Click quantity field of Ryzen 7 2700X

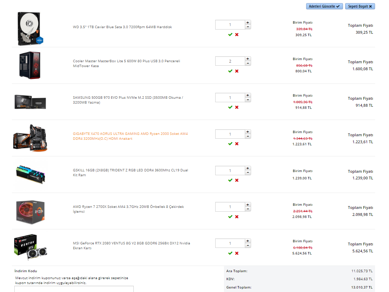[230, 207]
